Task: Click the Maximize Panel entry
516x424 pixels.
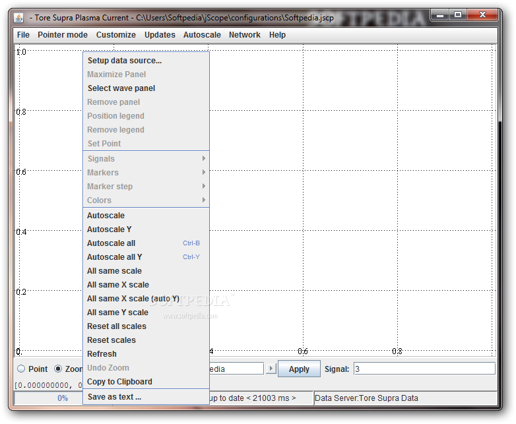Action: click(146, 75)
